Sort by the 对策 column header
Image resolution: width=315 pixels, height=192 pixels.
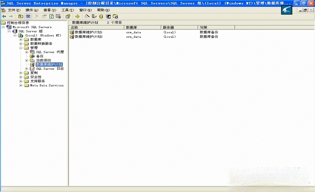(x=216, y=28)
